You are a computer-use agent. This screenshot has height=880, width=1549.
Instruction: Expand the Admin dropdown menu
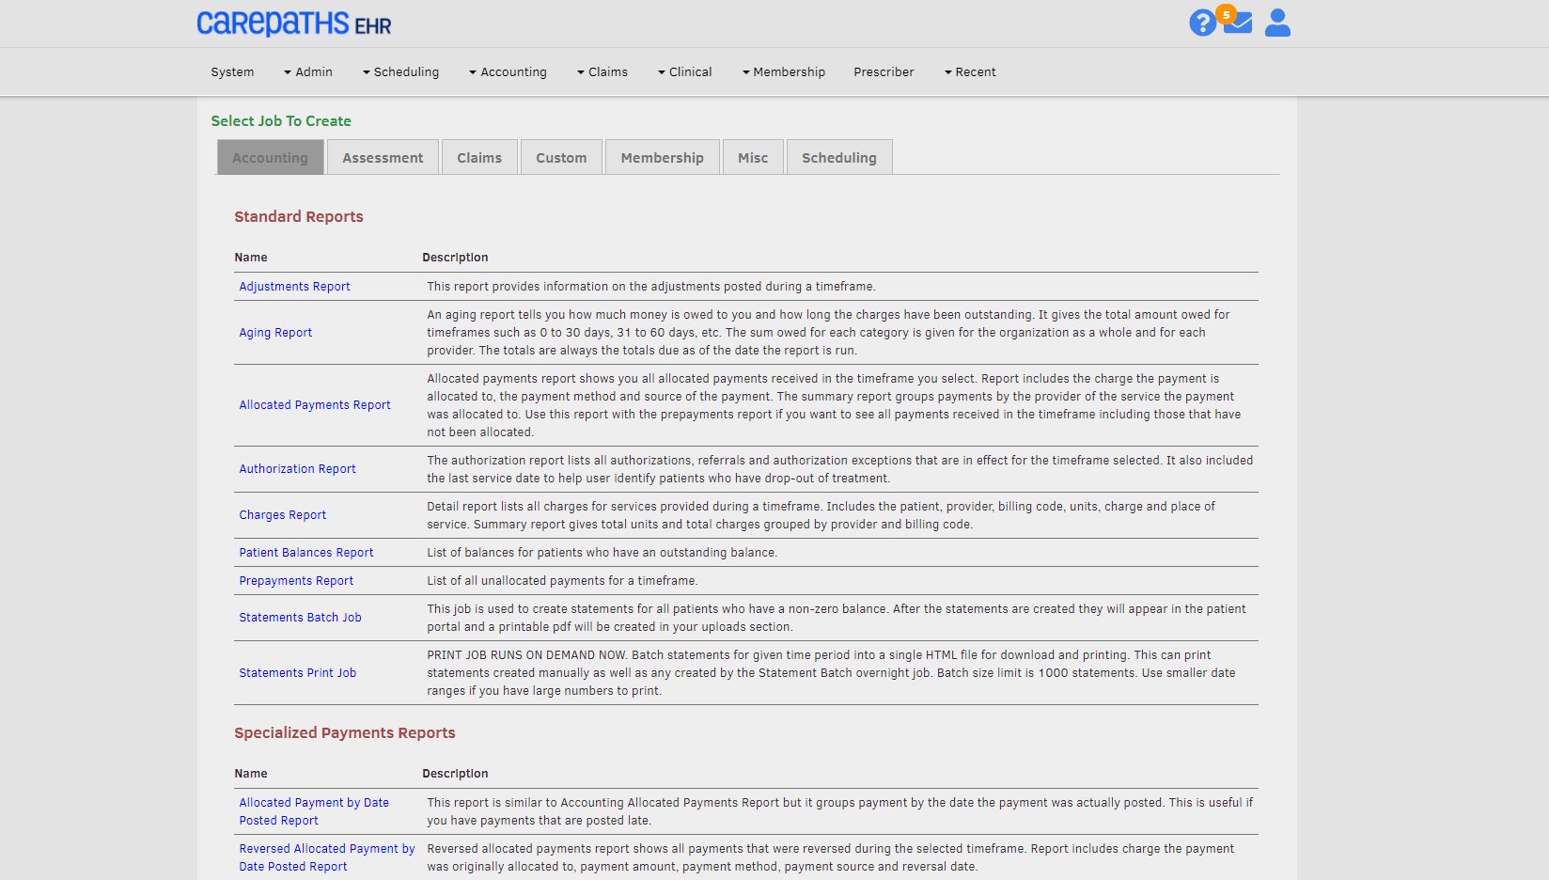(x=308, y=72)
